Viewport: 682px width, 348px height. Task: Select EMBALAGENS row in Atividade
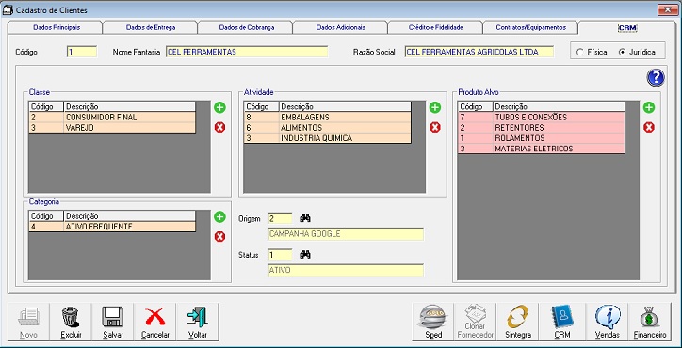coord(328,118)
